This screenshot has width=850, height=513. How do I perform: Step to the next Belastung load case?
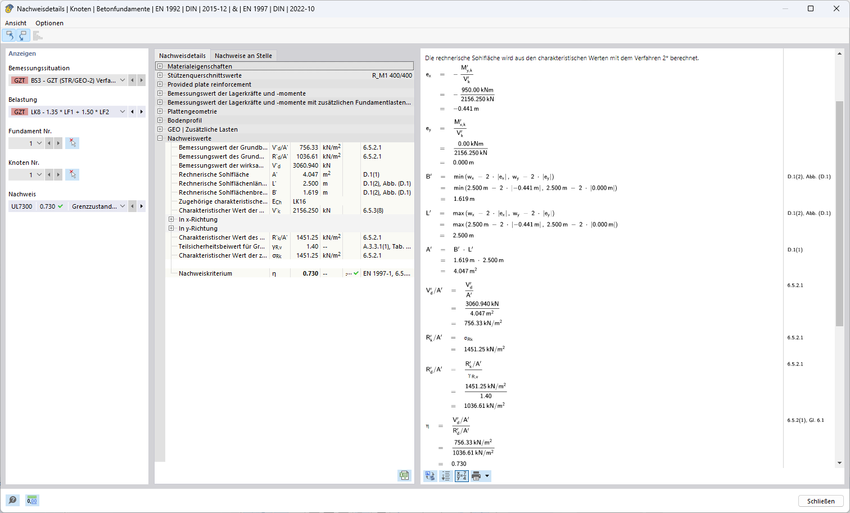tap(141, 111)
